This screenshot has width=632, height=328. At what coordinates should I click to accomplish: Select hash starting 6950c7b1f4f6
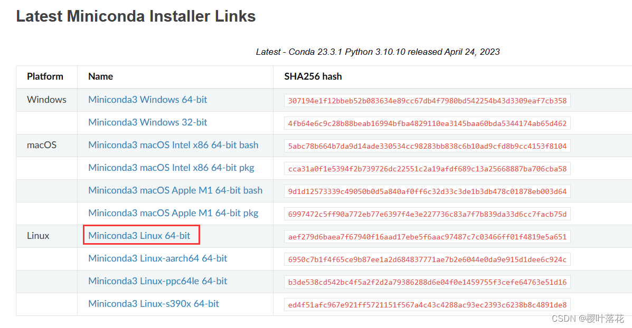tap(427, 259)
